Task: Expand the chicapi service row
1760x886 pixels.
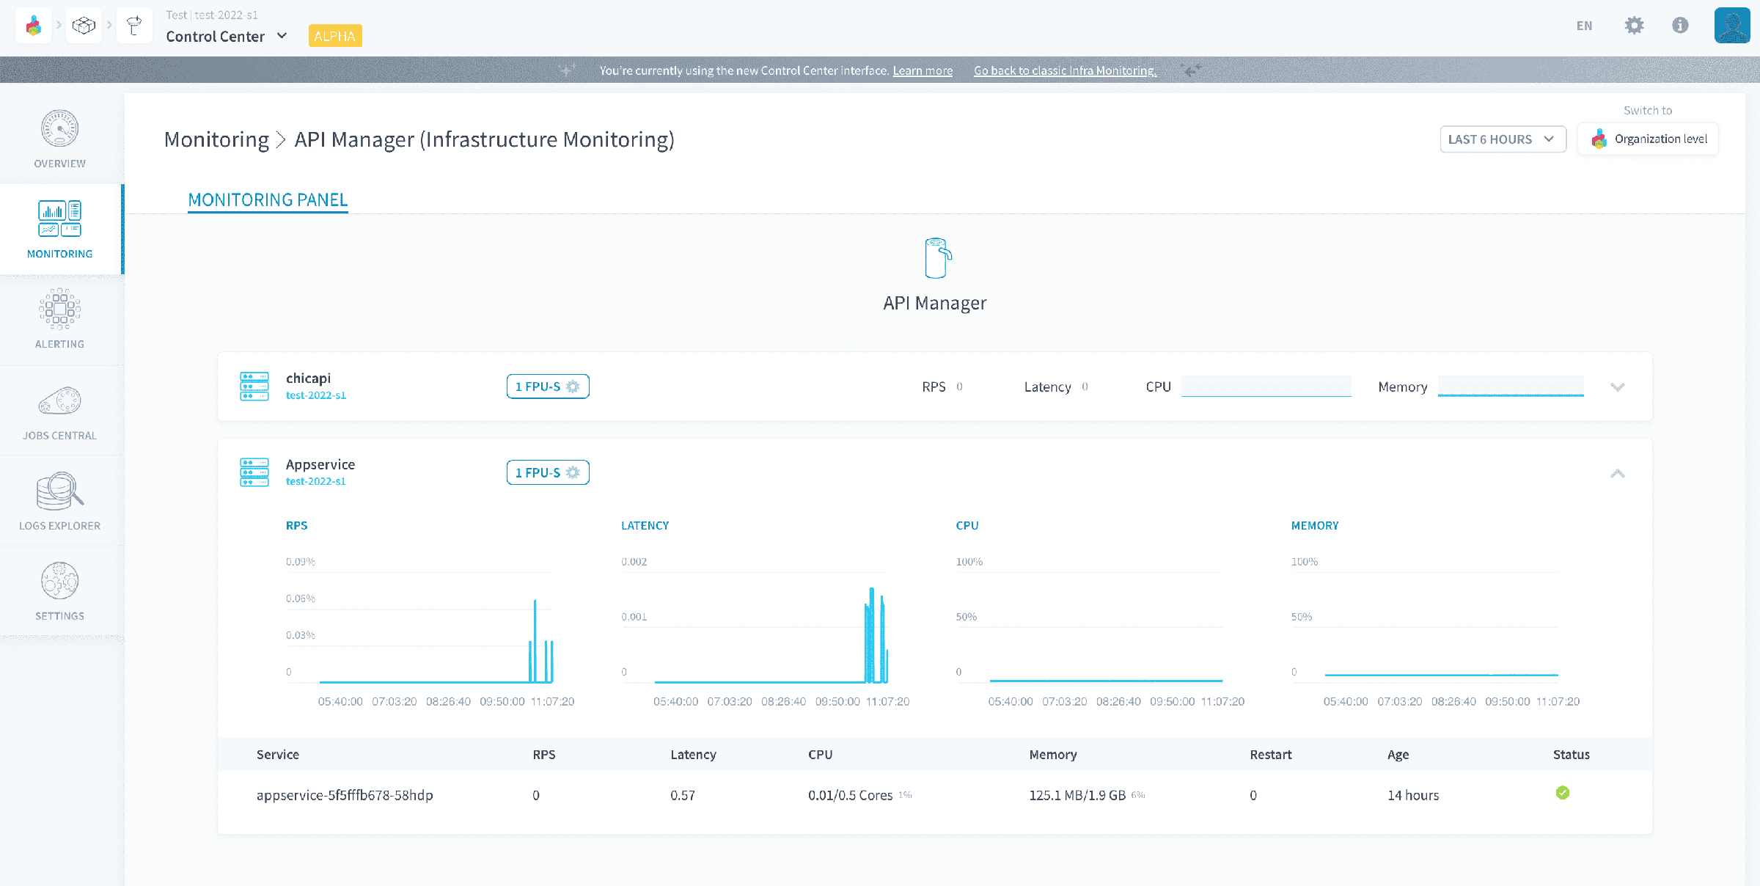Action: 1618,387
